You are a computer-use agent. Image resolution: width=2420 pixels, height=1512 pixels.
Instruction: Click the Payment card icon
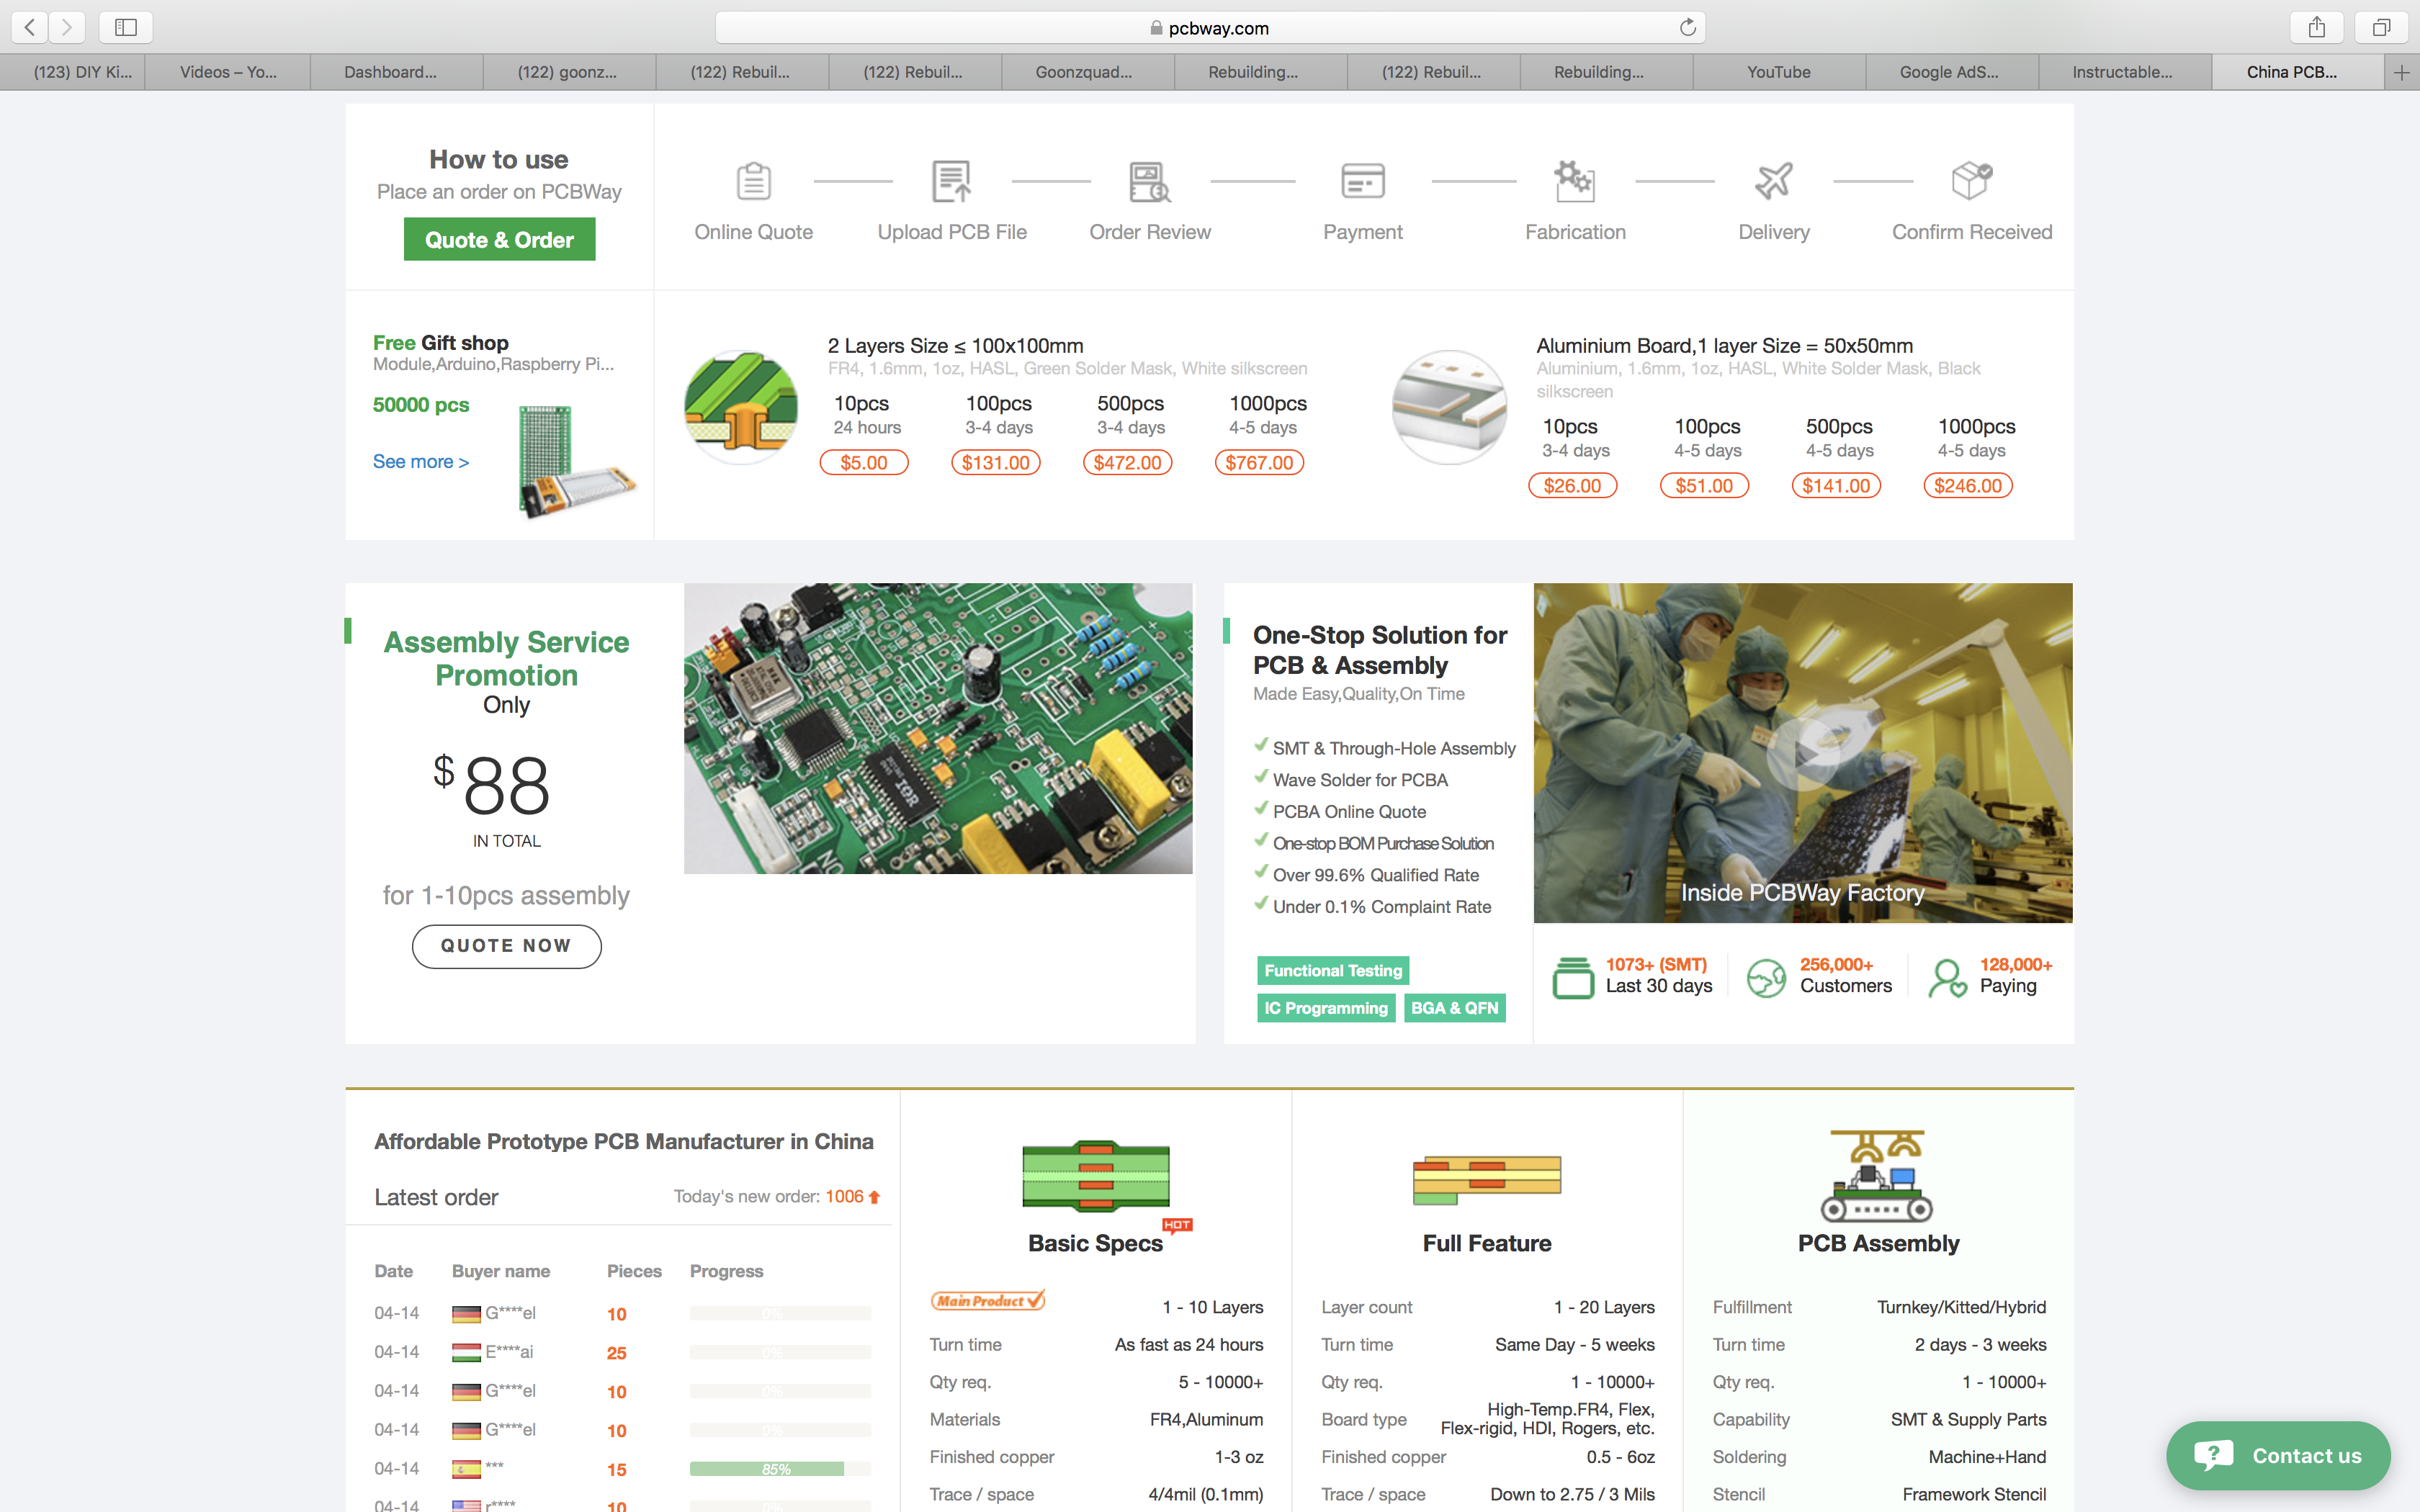1362,181
